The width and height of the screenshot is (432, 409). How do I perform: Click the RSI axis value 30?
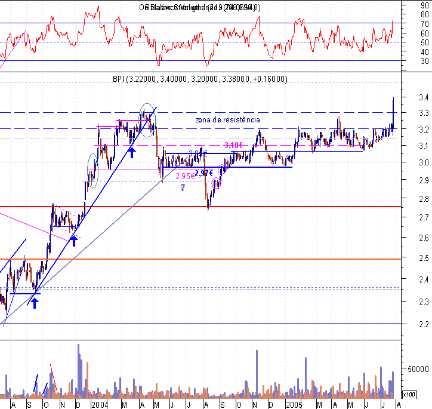click(x=425, y=61)
